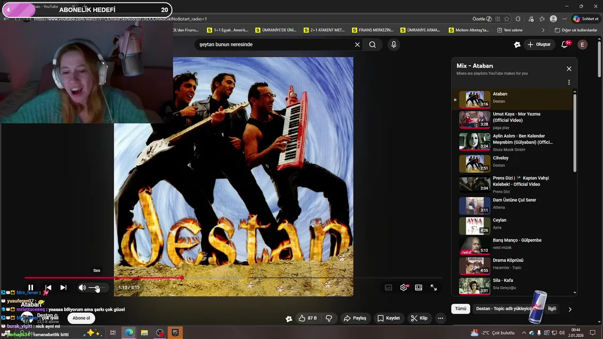The width and height of the screenshot is (603, 339).
Task: Like the video with 87 B likes
Action: (308, 318)
